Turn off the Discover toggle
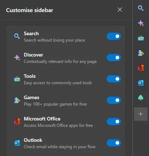The width and height of the screenshot is (149, 156). click(x=114, y=58)
